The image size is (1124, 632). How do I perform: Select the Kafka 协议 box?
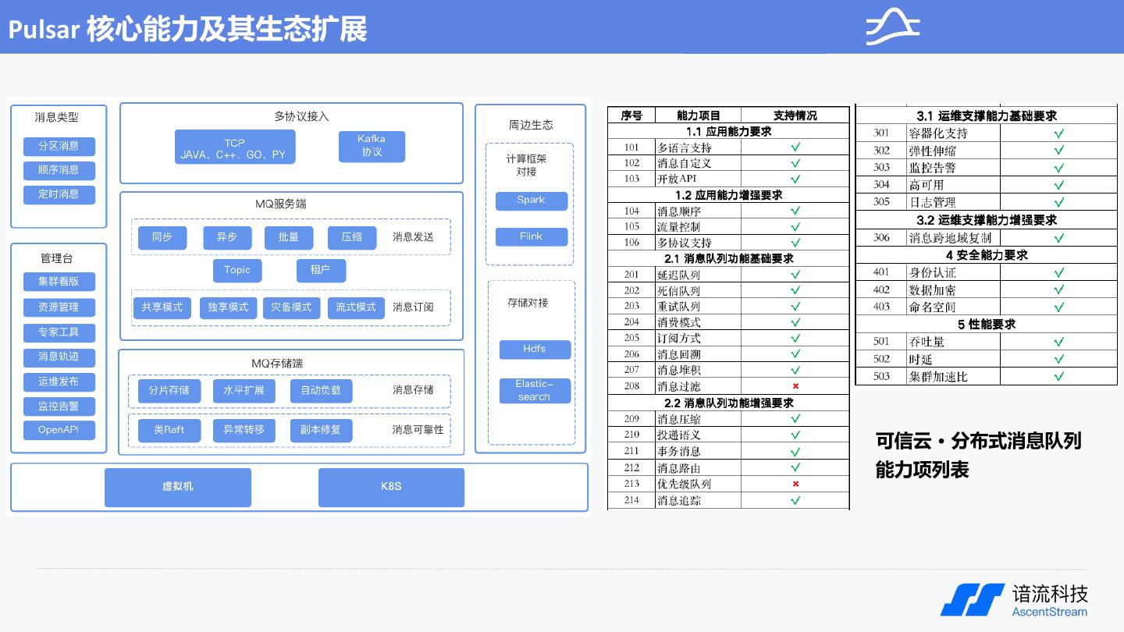pos(372,146)
